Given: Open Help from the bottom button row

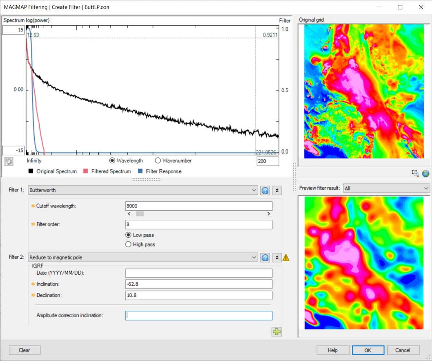Looking at the screenshot, I should [332, 350].
